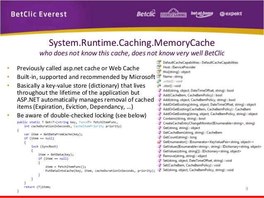Viewport: 264px width, 198px height.
Task: Click the indexer icon beside this[string] : object
Action: (x=159, y=72)
